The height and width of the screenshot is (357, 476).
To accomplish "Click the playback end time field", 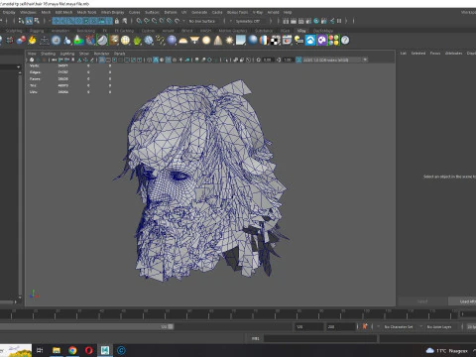I will click(308, 326).
